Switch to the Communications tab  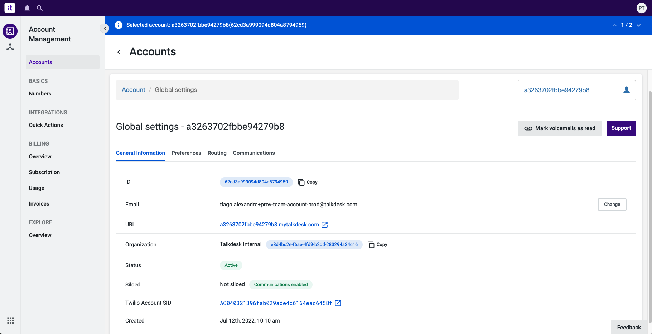click(254, 153)
